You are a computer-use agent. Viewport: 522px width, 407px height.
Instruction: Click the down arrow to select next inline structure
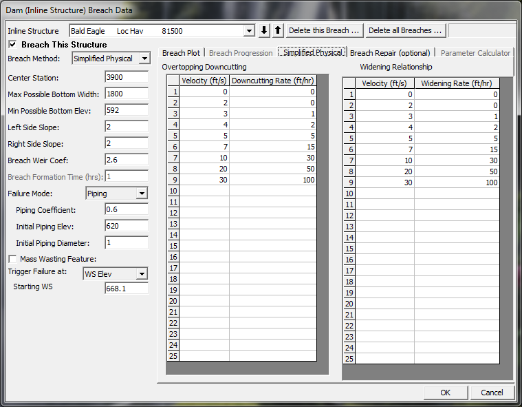(x=265, y=31)
